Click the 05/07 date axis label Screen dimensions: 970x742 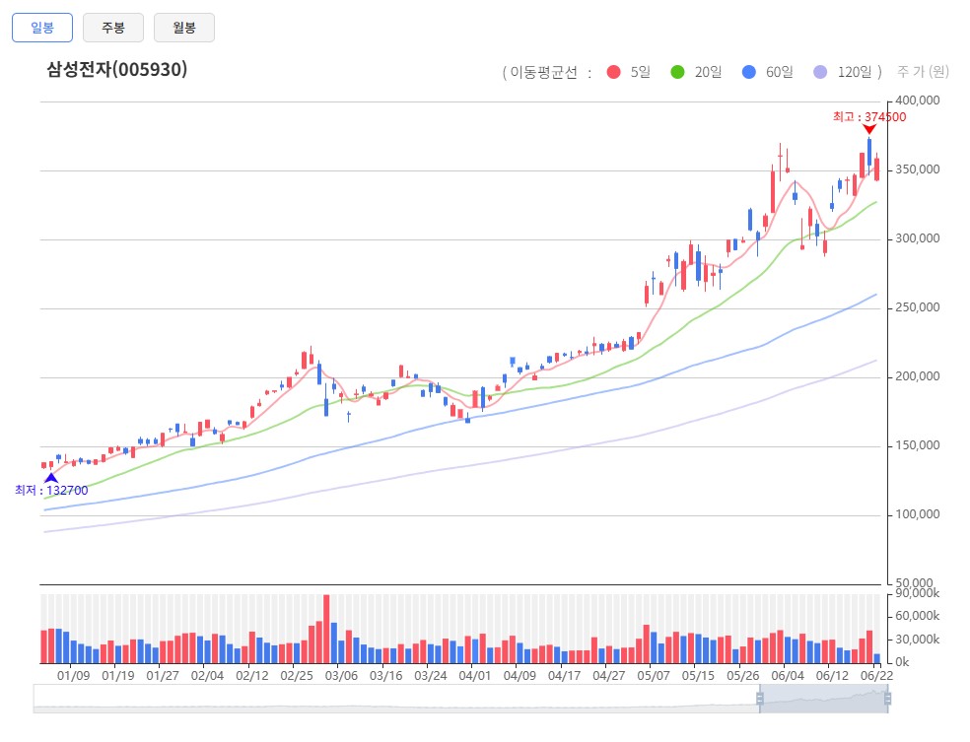click(654, 676)
